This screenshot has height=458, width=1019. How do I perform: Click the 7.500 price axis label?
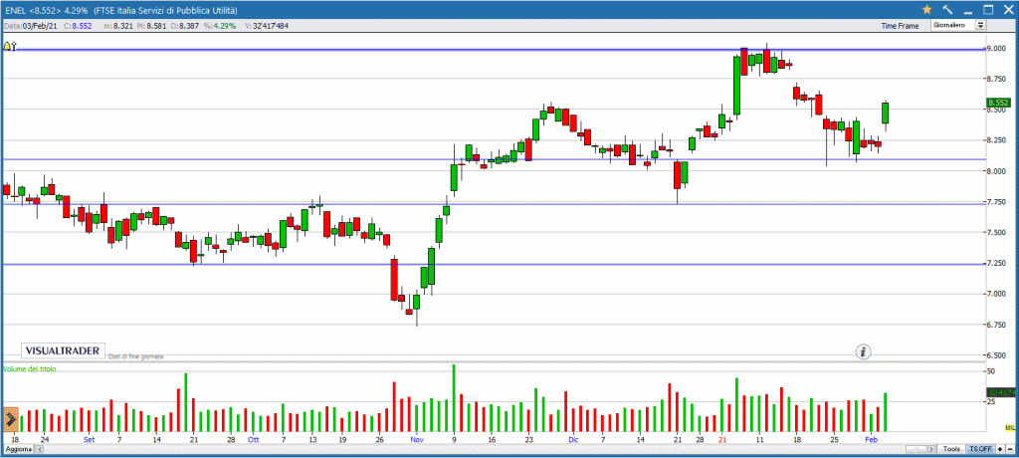tap(996, 233)
